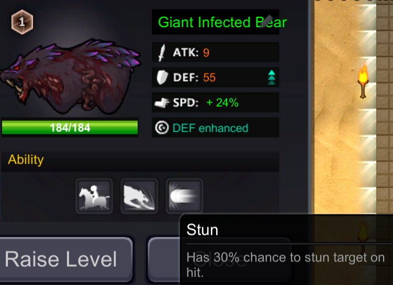Click the level 1 hexagon badge
Screen dimensions: 393x285
pos(22,22)
